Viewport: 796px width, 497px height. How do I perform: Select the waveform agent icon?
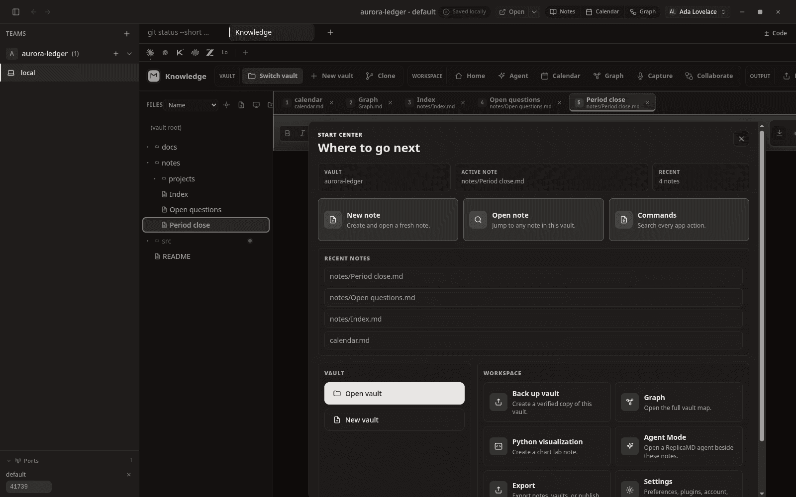pyautogui.click(x=195, y=53)
